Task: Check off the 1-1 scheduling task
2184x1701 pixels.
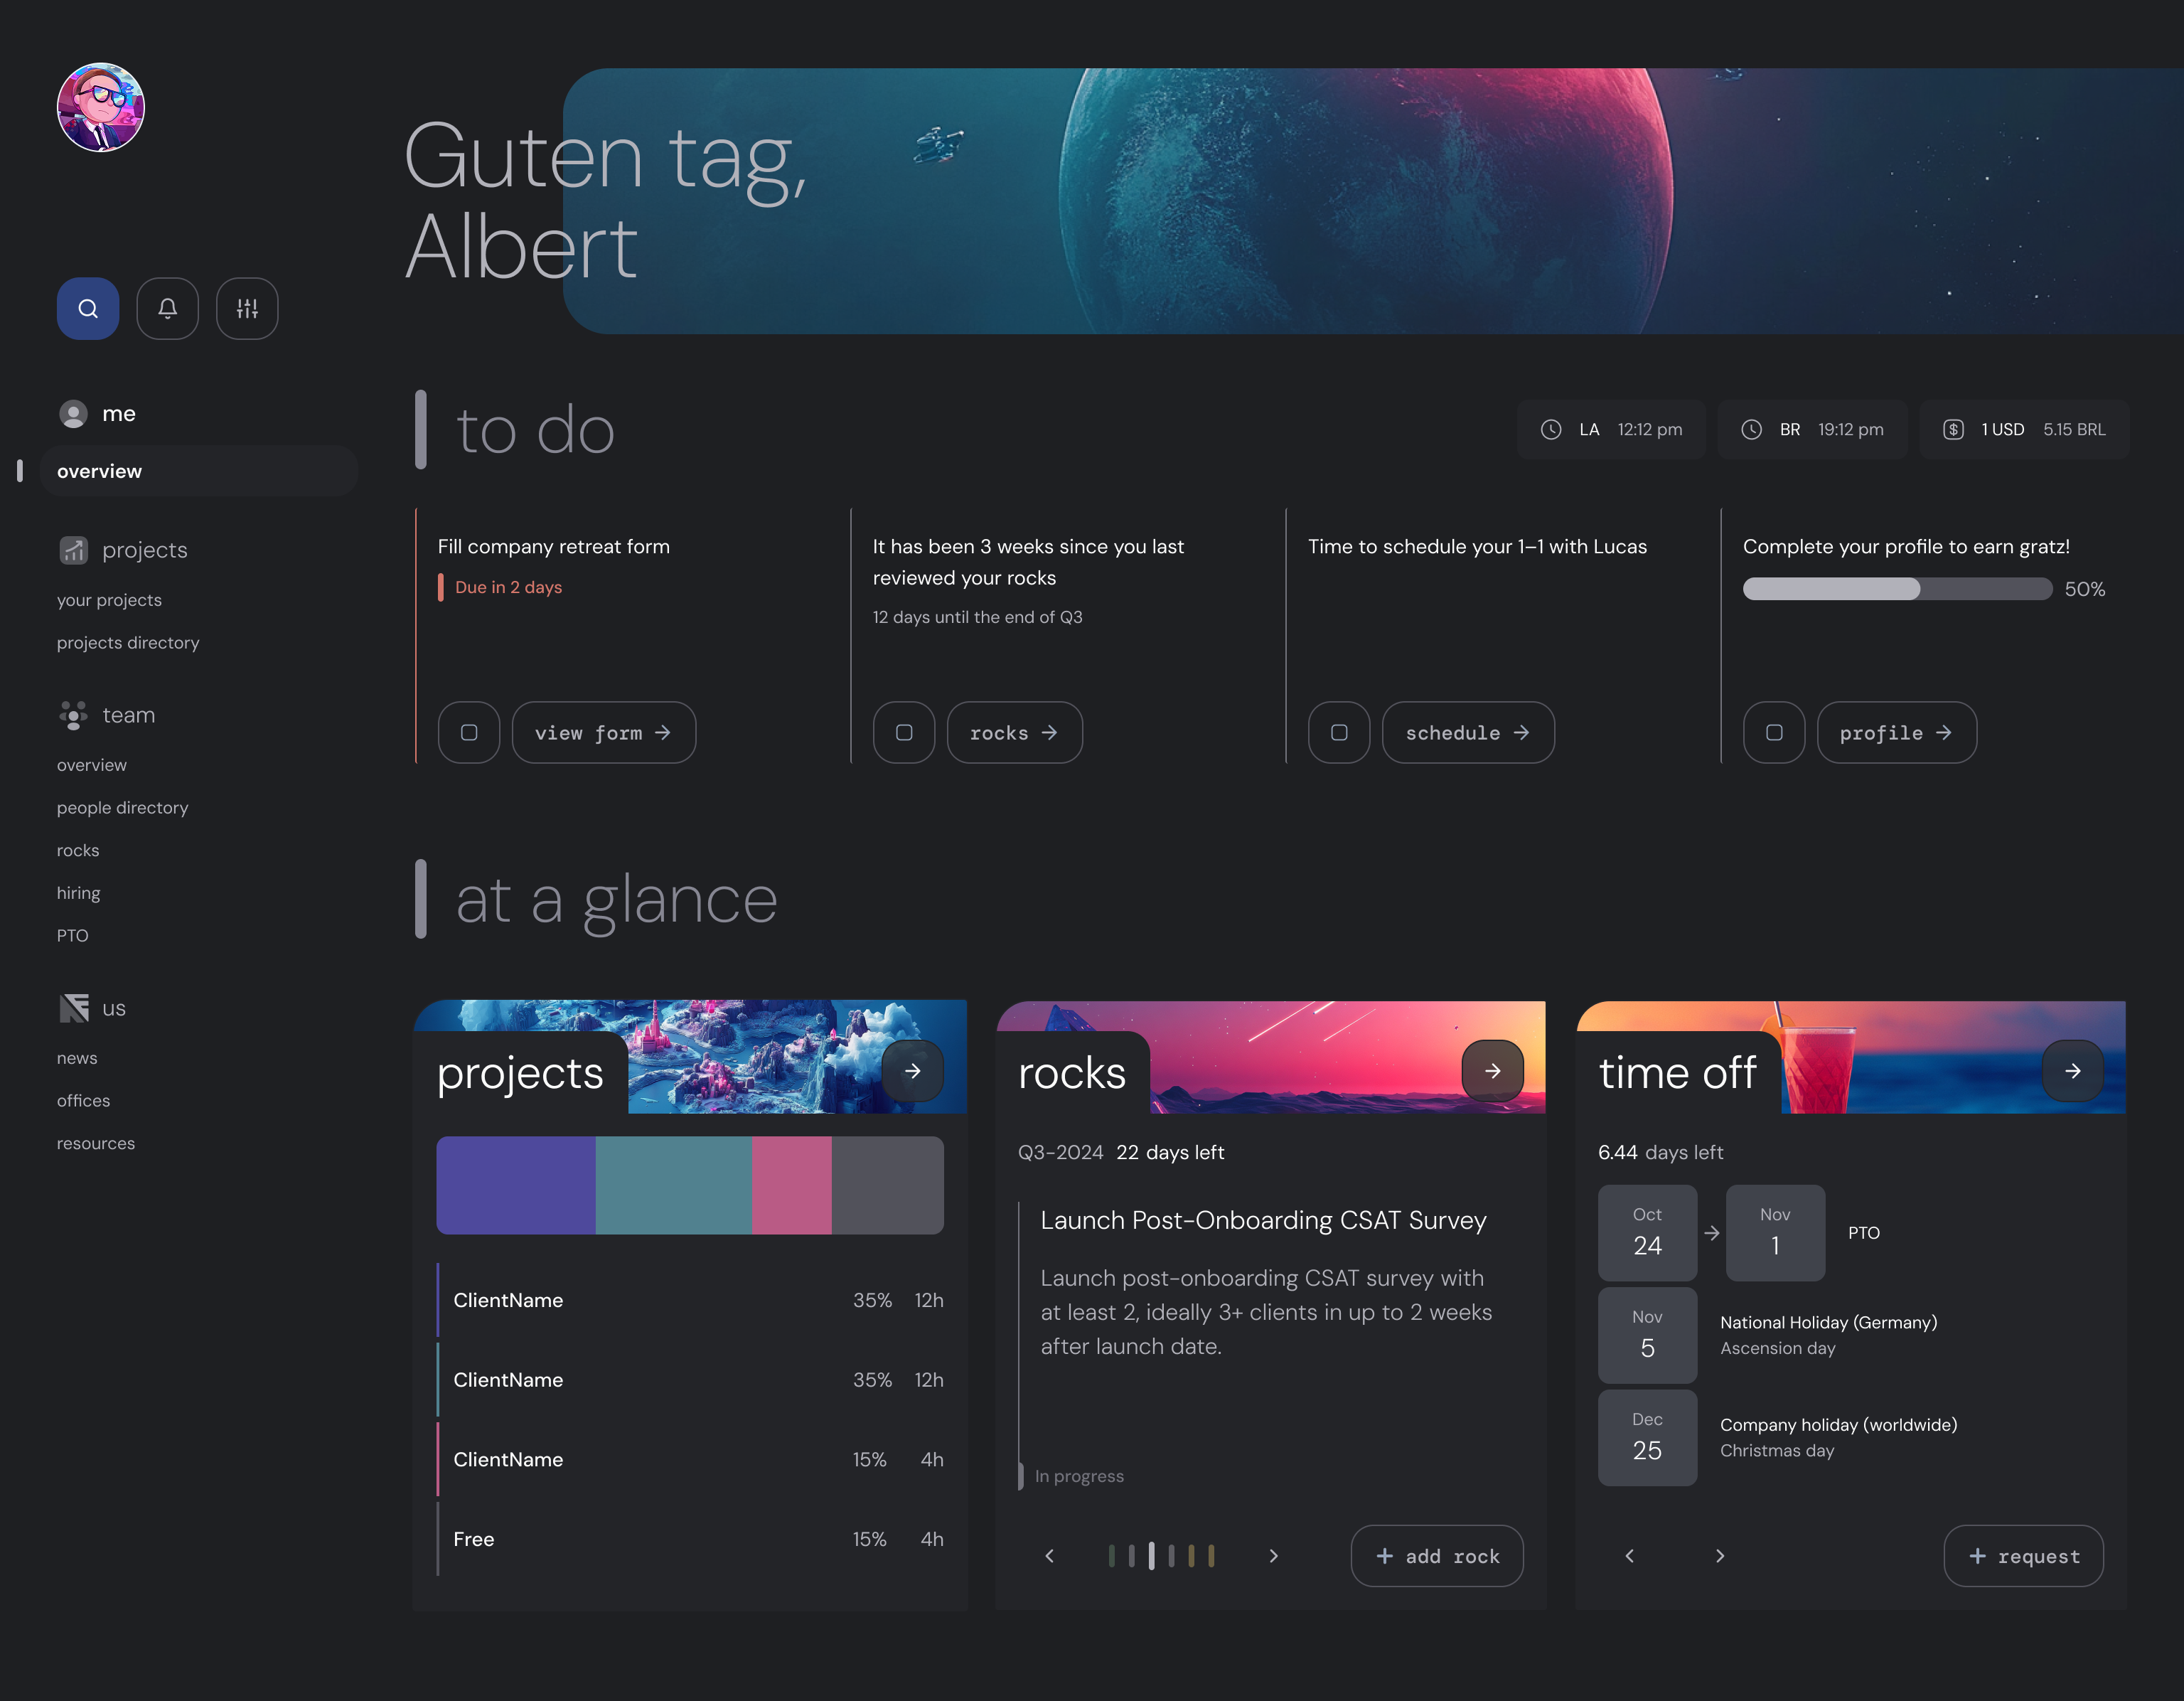Action: [x=1339, y=733]
